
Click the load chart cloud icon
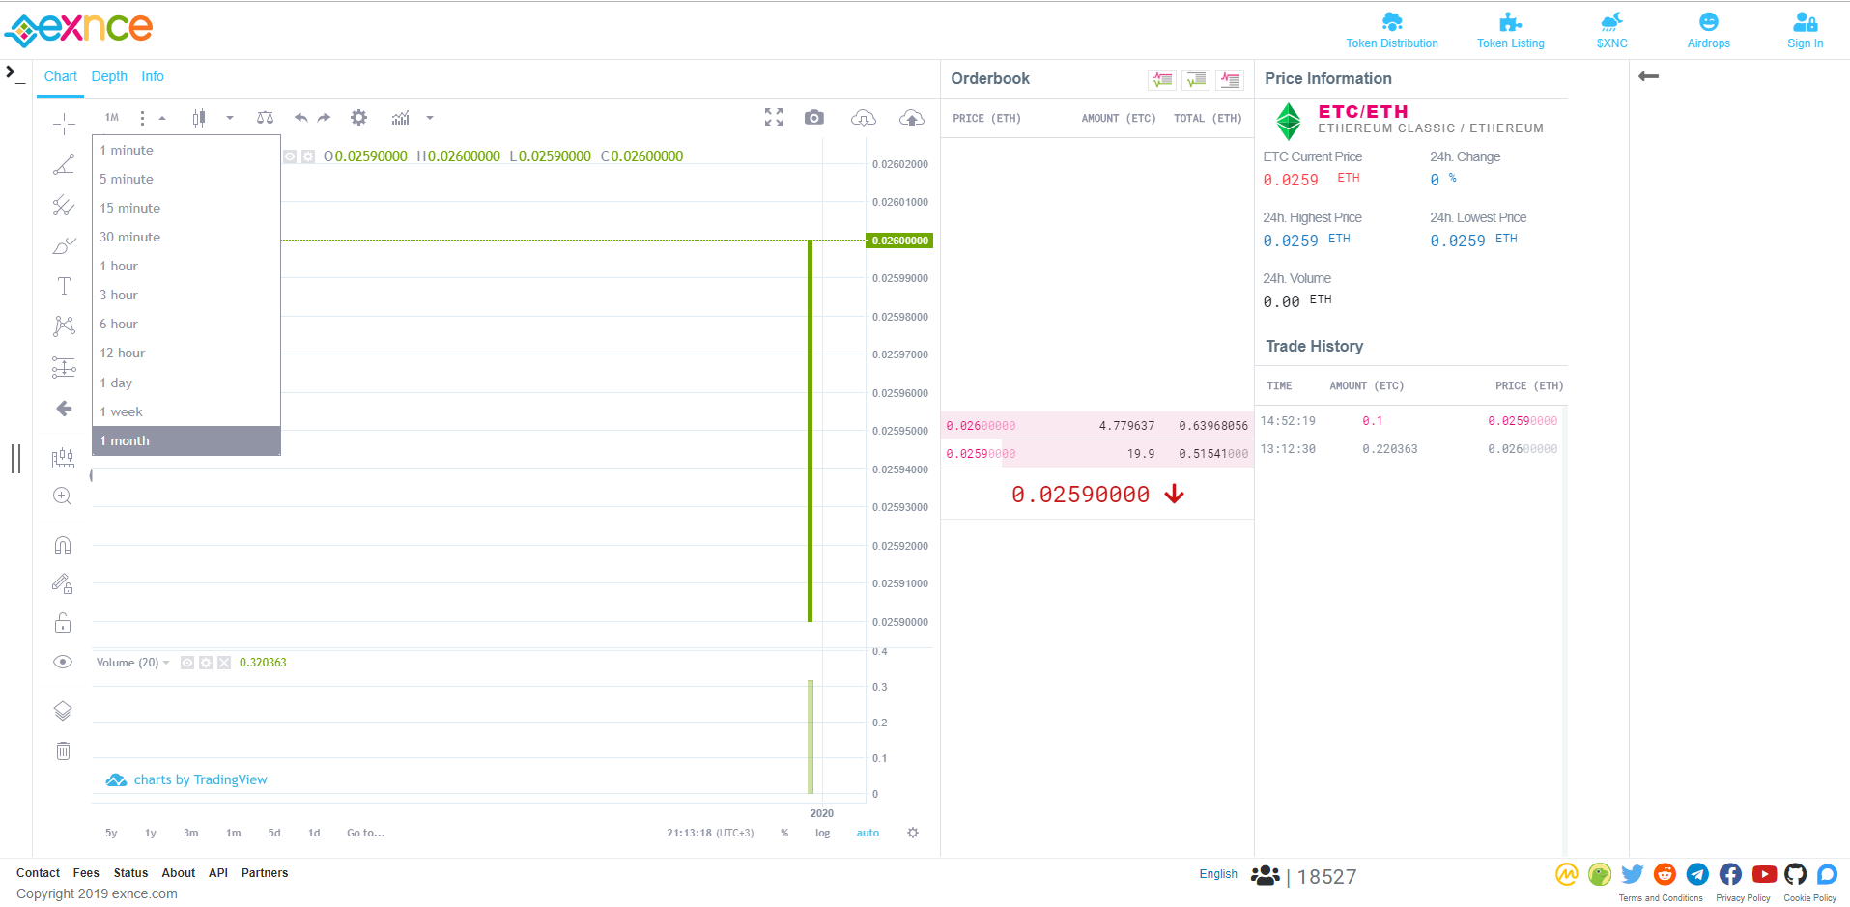coord(864,117)
